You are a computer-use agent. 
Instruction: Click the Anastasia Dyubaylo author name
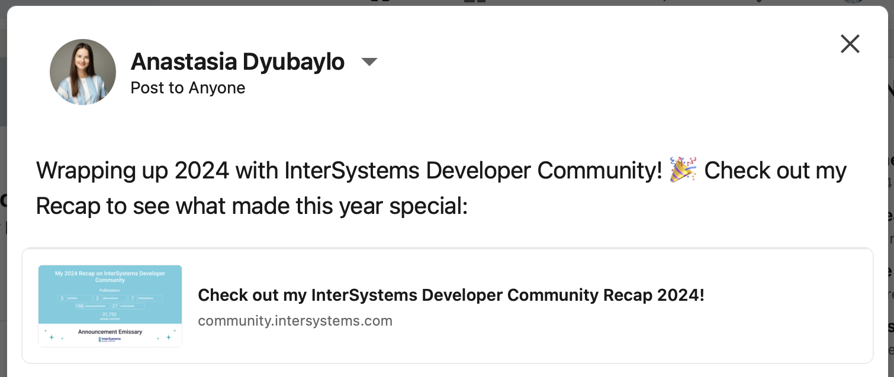pyautogui.click(x=237, y=61)
